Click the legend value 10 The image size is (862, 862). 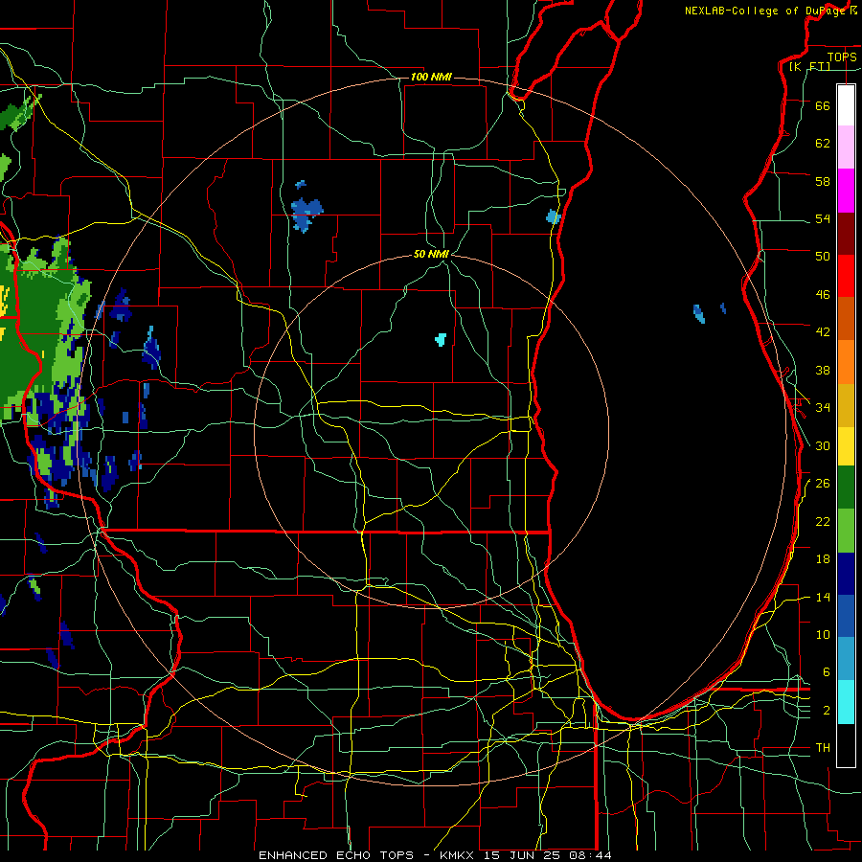click(823, 634)
